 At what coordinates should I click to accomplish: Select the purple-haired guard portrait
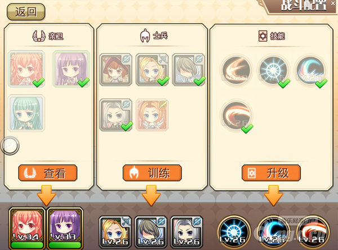coord(72,69)
